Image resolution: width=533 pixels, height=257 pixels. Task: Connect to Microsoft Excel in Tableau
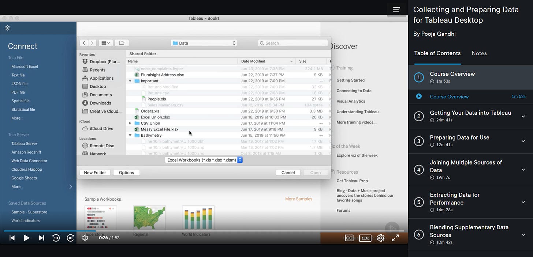25,67
